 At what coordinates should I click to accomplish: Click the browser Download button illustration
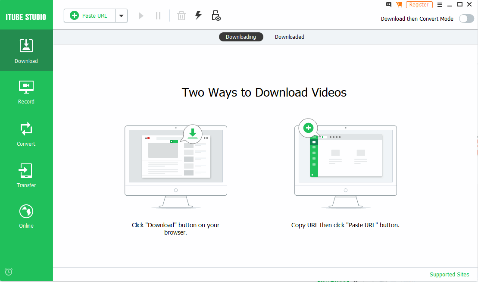tap(176, 166)
